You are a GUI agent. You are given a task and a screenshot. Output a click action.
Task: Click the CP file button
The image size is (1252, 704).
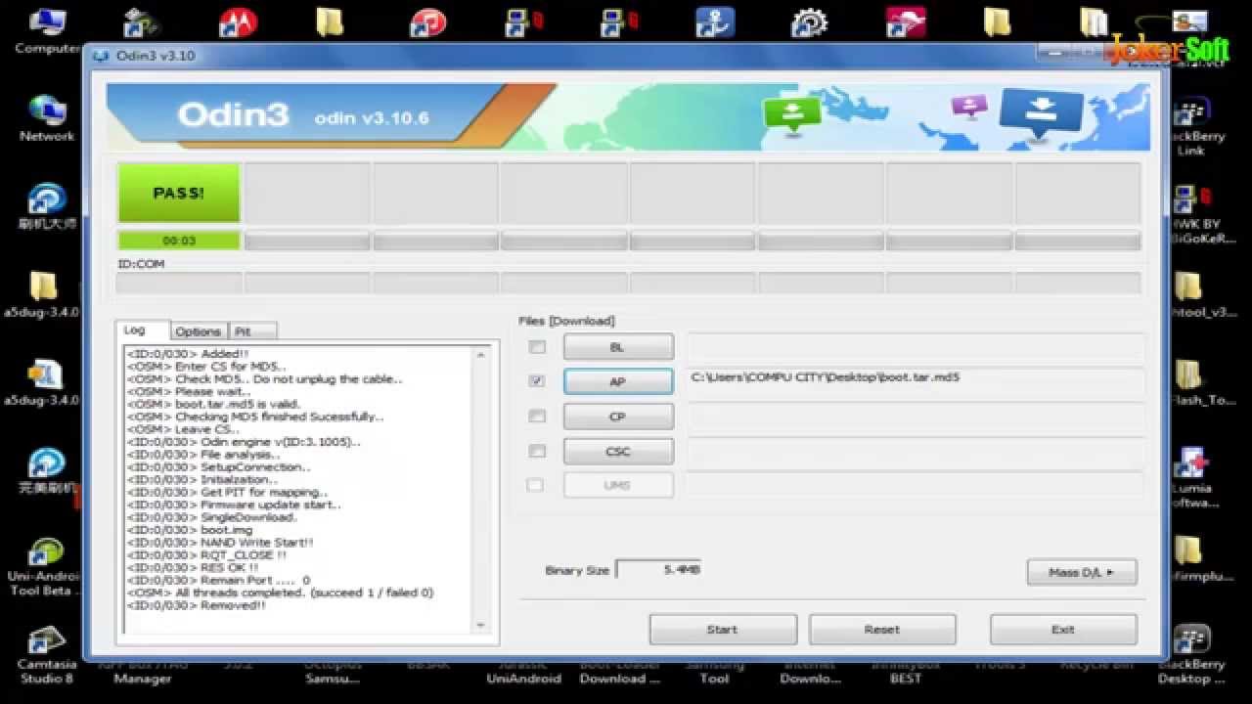(618, 417)
